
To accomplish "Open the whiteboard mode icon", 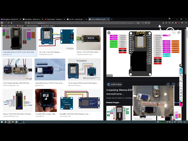I will 181,93.
